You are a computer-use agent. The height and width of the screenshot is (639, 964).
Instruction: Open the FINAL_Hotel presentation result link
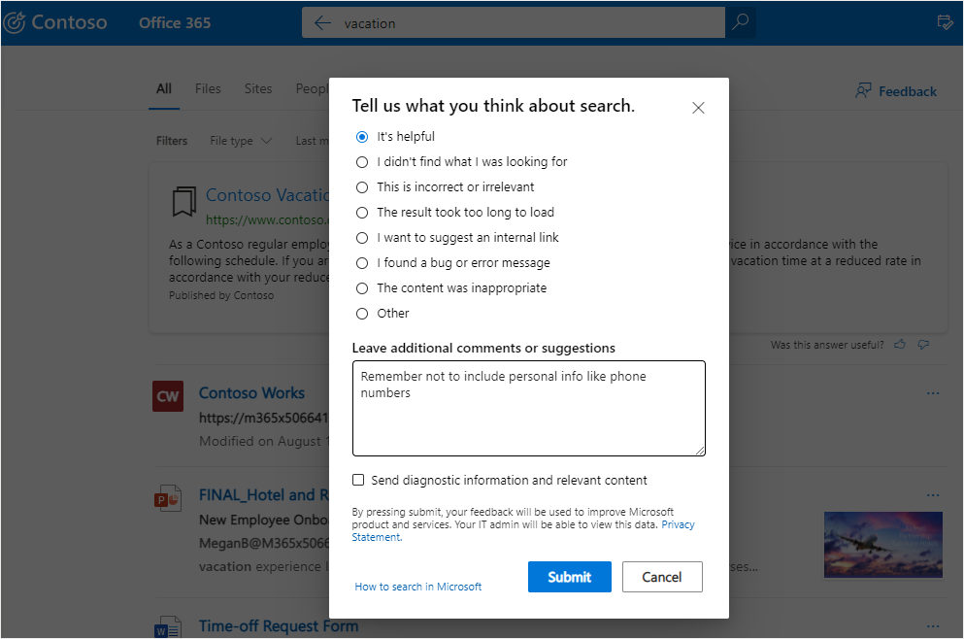tap(264, 495)
